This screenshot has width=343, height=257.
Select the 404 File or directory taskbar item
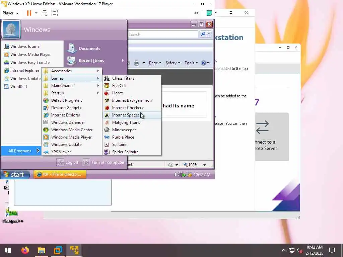60,174
